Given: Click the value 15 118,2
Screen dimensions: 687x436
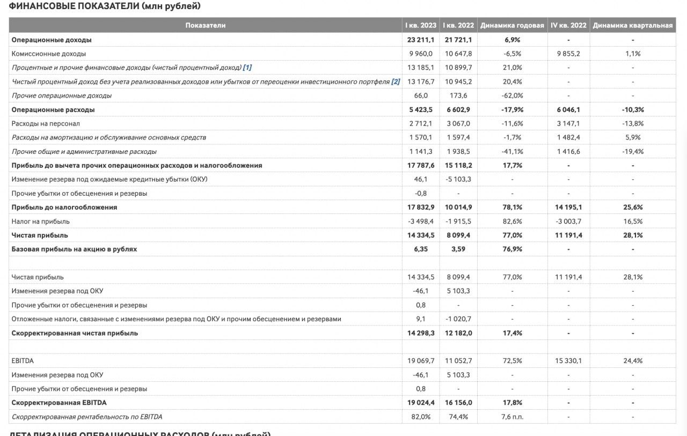Looking at the screenshot, I should (x=458, y=165).
